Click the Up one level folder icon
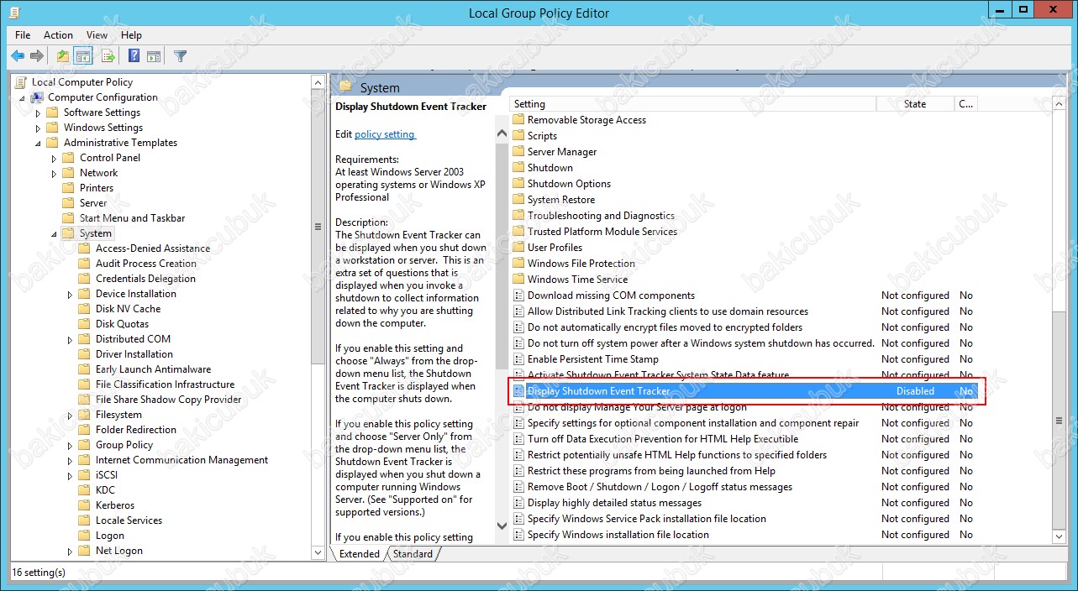This screenshot has height=591, width=1078. point(62,56)
